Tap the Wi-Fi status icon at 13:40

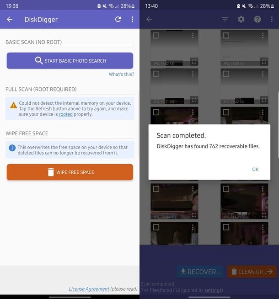tap(250, 6)
